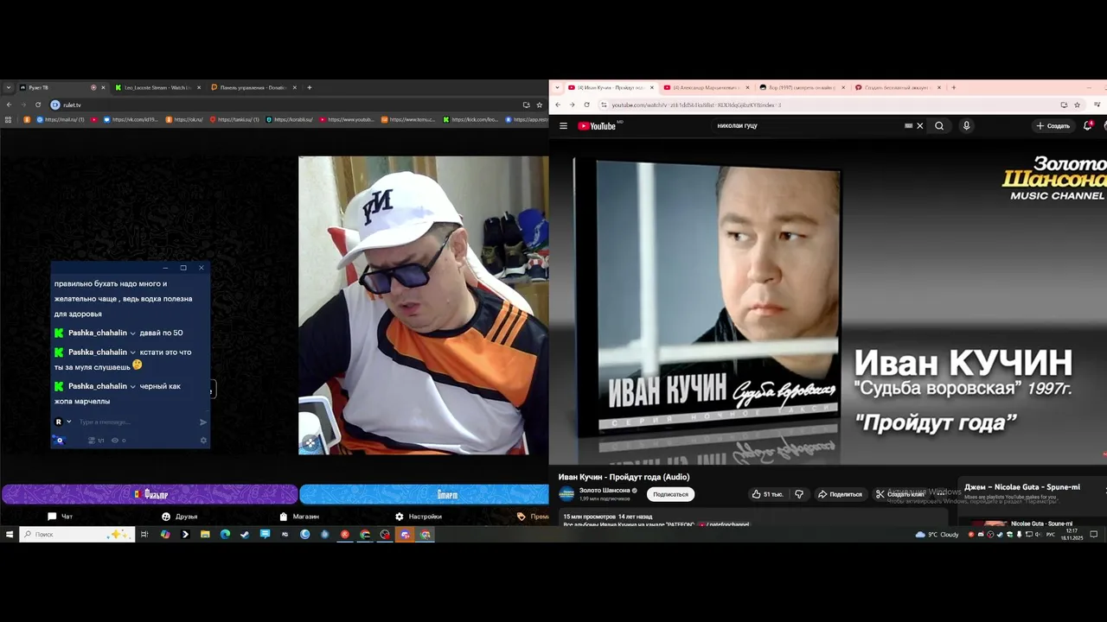The height and width of the screenshot is (622, 1107).
Task: Send the chat message with arrow
Action: point(203,422)
